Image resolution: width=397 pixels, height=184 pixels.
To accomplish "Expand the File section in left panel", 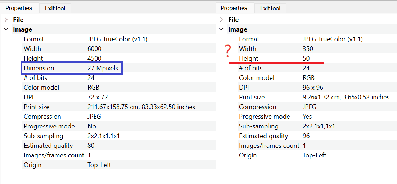I will pos(6,20).
